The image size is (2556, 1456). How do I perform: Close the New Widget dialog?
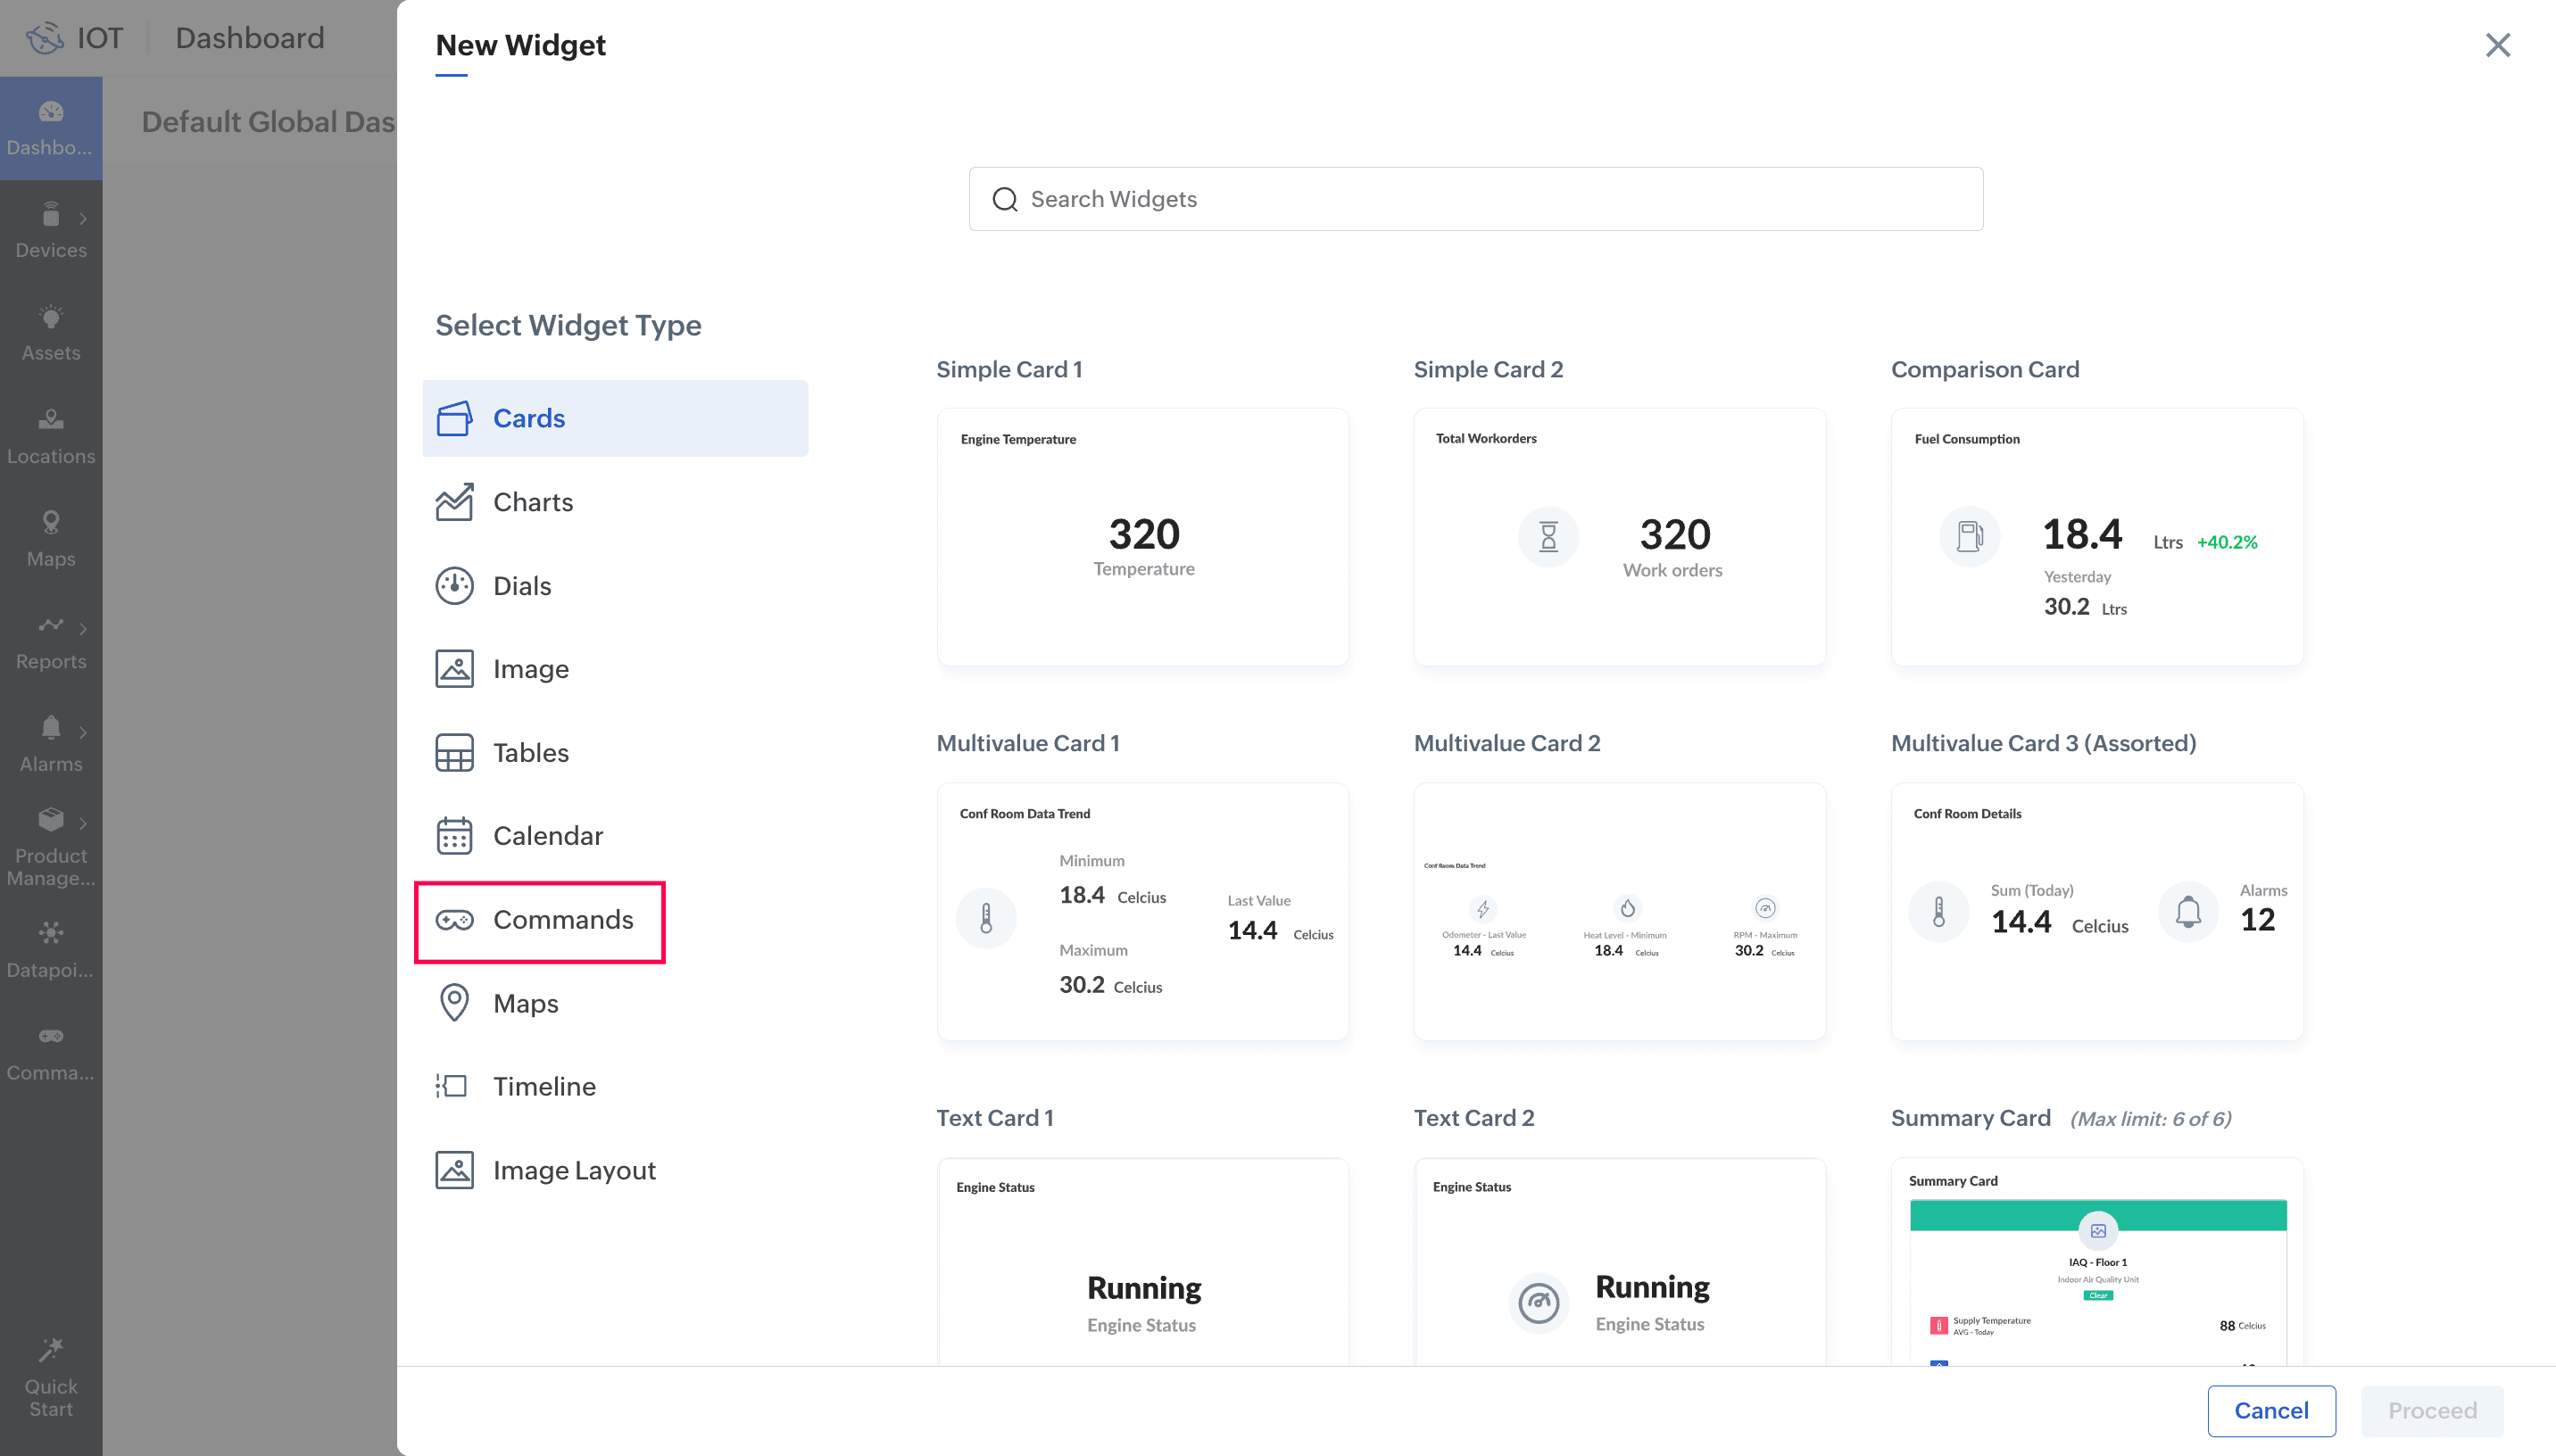(2497, 45)
